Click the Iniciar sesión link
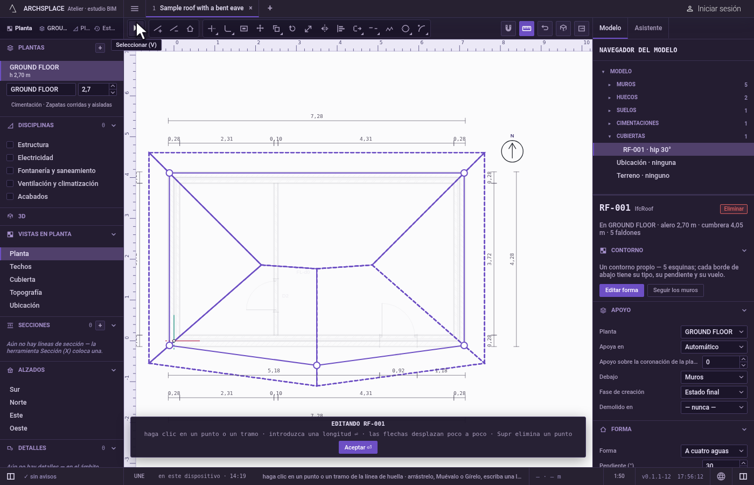 (x=714, y=9)
